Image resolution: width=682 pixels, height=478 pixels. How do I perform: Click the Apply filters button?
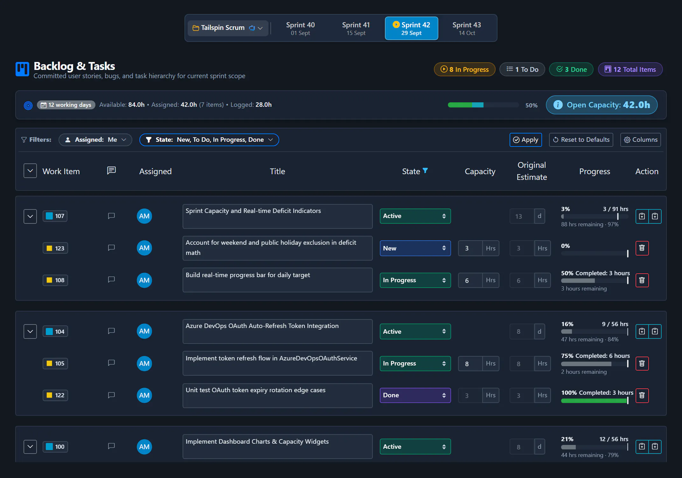pos(526,140)
